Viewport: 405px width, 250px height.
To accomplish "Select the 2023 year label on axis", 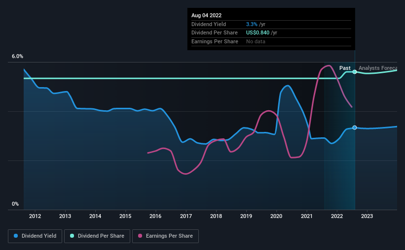I will tap(367, 216).
